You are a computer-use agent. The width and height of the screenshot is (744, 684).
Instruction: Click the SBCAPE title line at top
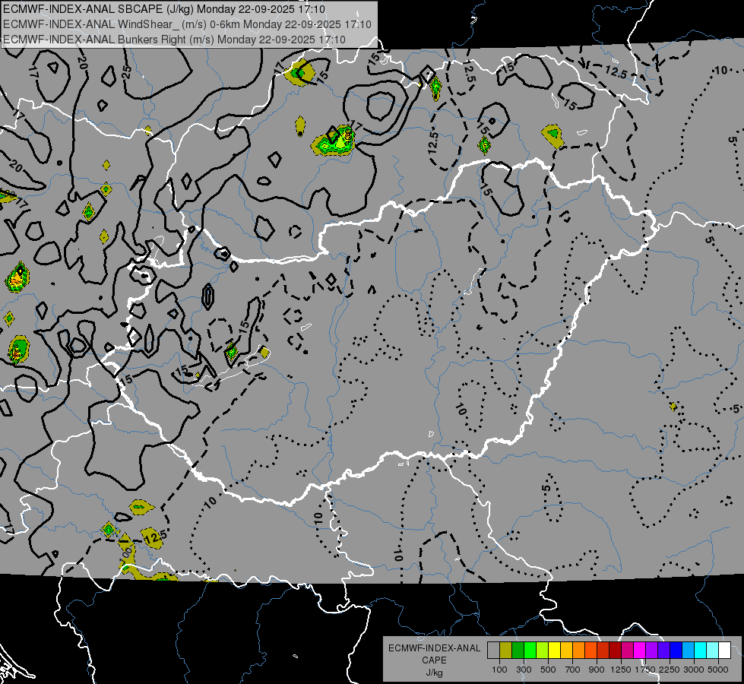[x=163, y=9]
